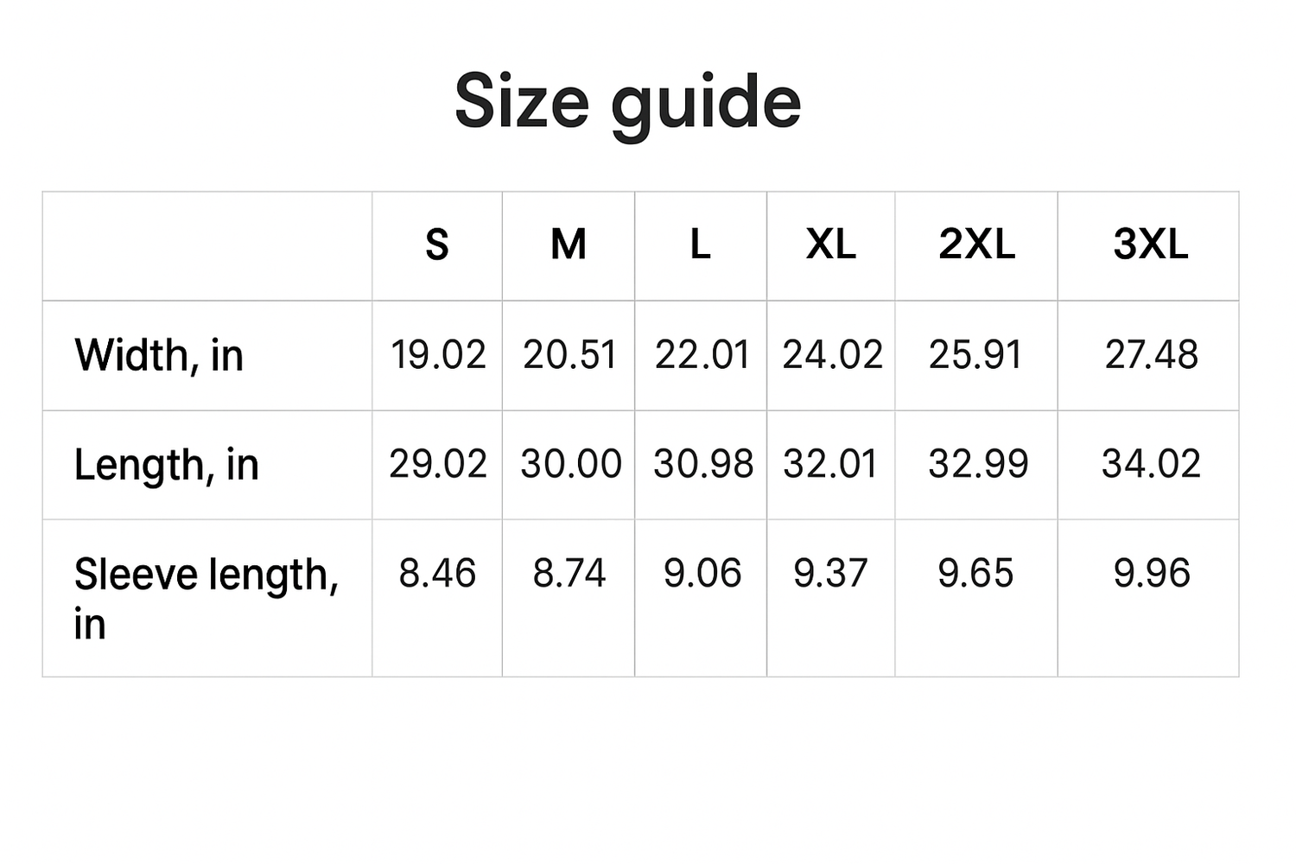Viewport: 1296px width, 864px height.
Task: Click the 32.99 length cell
Action: pyautogui.click(x=978, y=464)
